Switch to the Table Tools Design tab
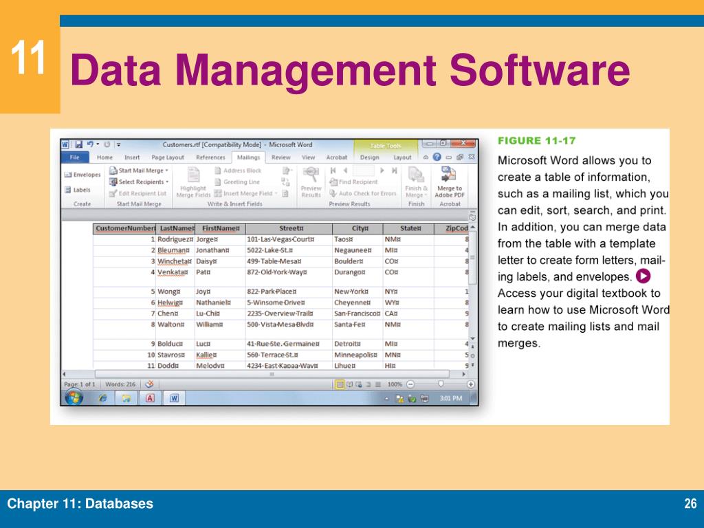This screenshot has width=704, height=528. 369,157
